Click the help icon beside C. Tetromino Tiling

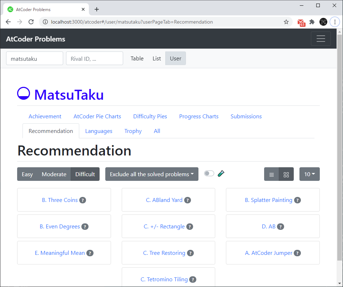click(x=193, y=279)
